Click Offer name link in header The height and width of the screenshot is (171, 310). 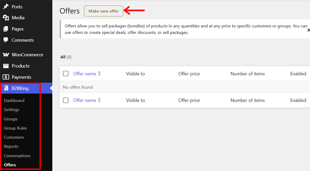tap(84, 74)
